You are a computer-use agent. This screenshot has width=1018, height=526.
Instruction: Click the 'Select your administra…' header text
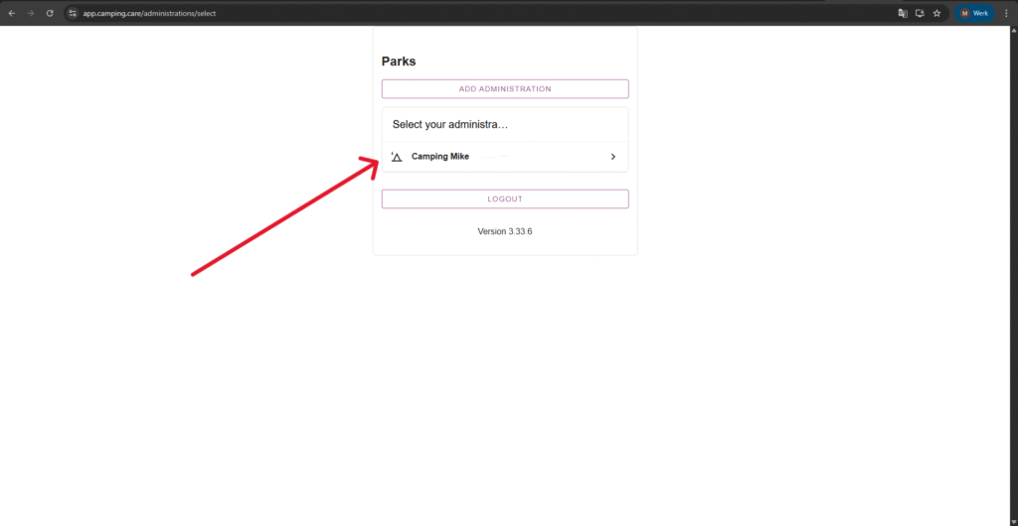tap(450, 125)
